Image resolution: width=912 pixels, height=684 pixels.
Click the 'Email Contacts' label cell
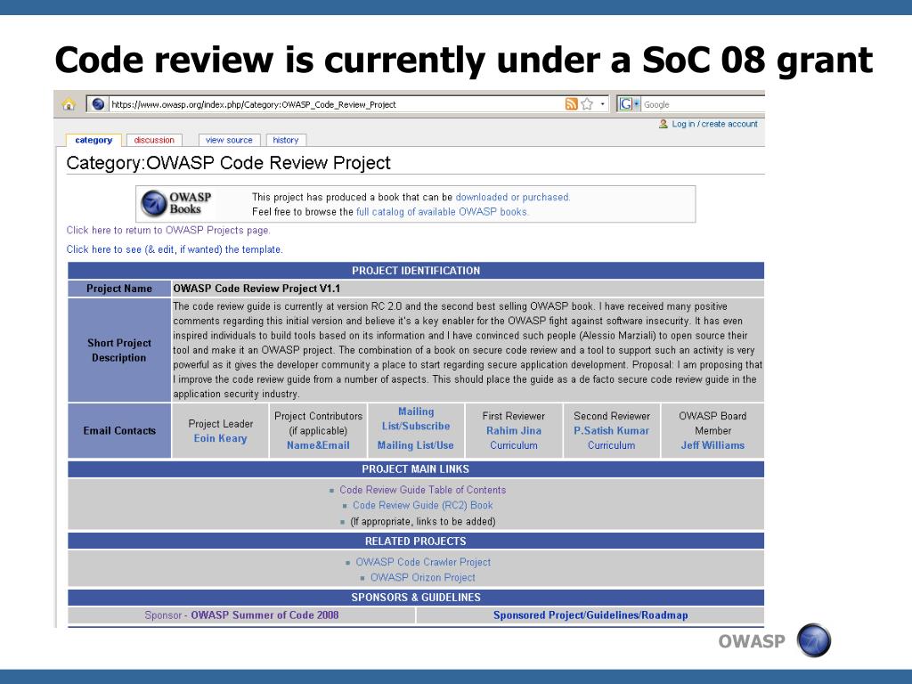119,431
